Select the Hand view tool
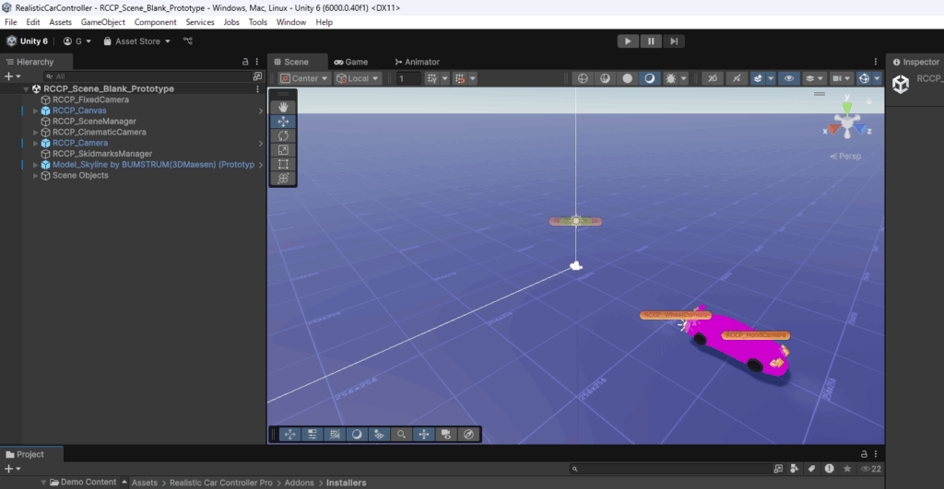944x489 pixels. click(x=283, y=107)
